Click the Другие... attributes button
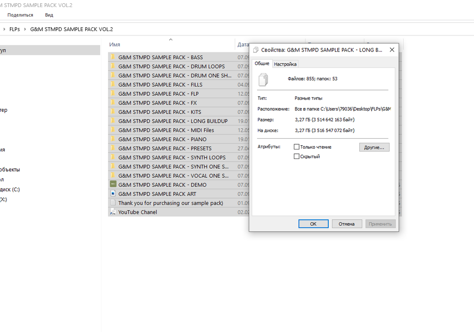This screenshot has width=474, height=332. (374, 147)
